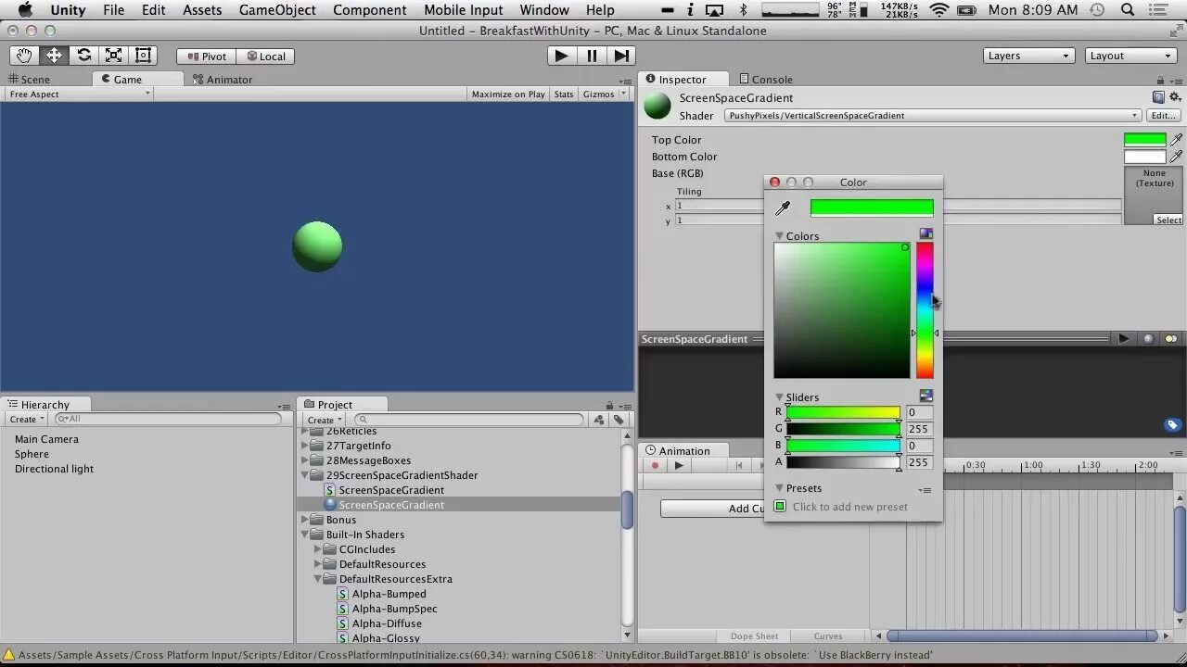Toggle the Project panel lock icon
The height and width of the screenshot is (667, 1187).
608,405
